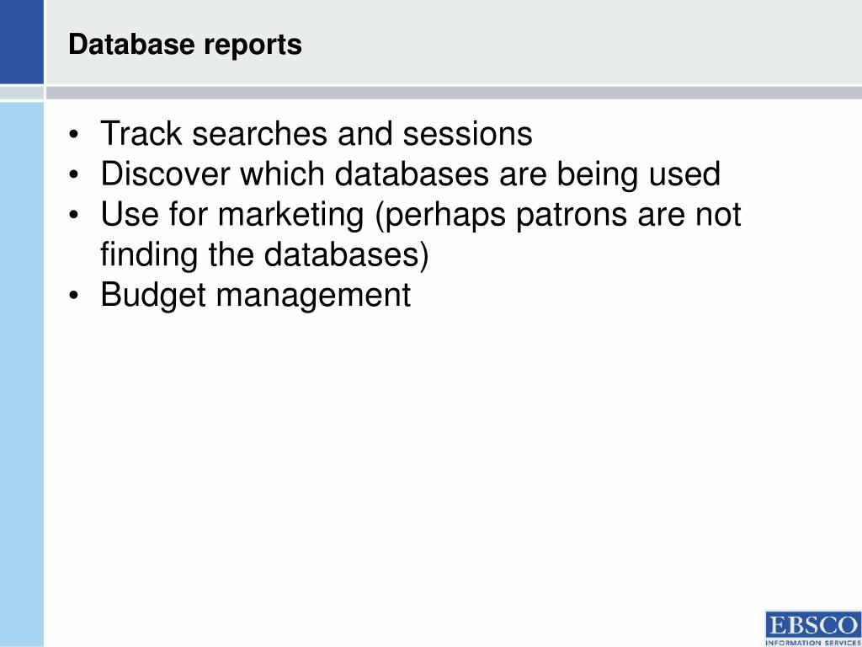Click the word sessions in first bullet
862x647 pixels.
point(467,134)
